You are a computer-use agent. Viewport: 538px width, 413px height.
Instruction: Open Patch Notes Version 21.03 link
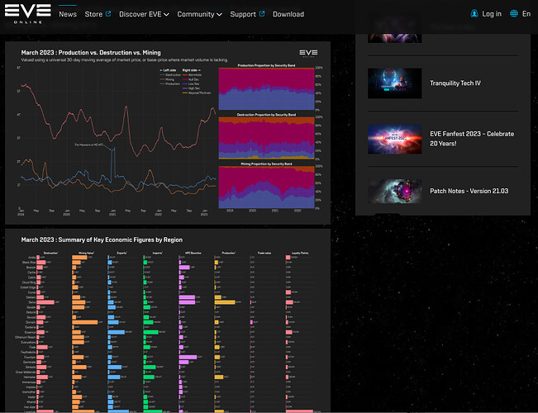click(469, 191)
